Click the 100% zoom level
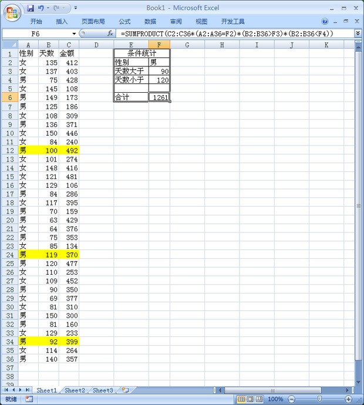Viewport: 364px width, 405px height. tap(275, 399)
